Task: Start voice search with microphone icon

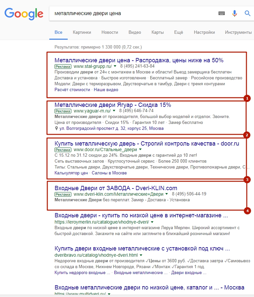Action: point(235,13)
